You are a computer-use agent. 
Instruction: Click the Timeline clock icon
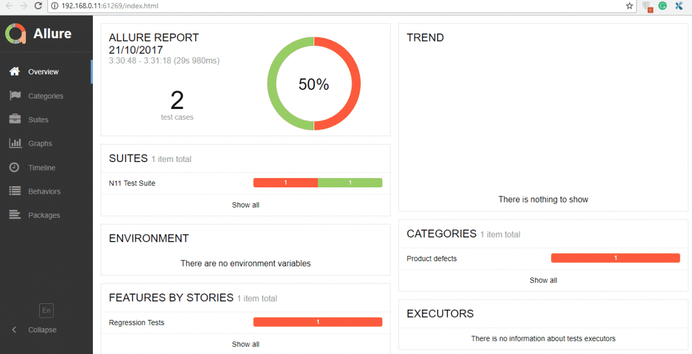(15, 167)
